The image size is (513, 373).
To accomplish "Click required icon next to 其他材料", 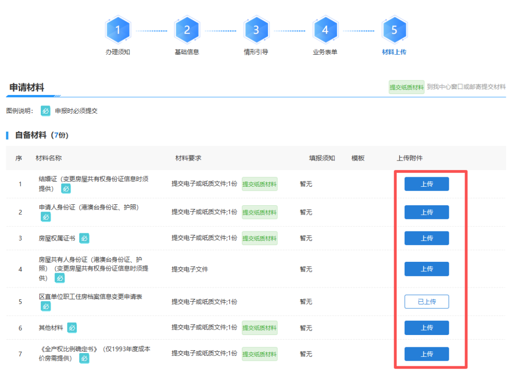I will tap(72, 327).
